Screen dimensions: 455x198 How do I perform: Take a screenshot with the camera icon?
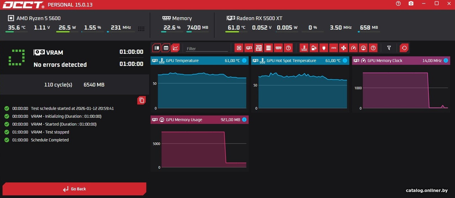(x=411, y=4)
